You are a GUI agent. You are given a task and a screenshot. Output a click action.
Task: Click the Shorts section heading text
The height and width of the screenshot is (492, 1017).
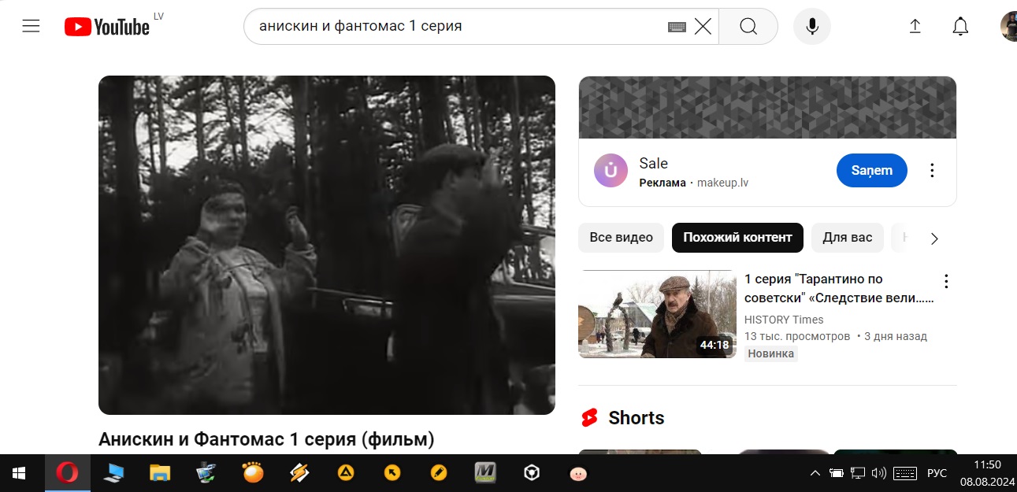click(x=637, y=418)
